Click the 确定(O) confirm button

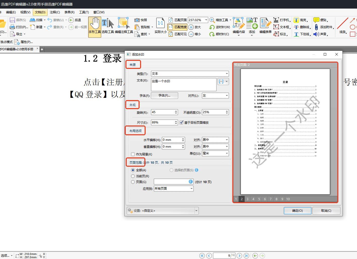point(297,211)
